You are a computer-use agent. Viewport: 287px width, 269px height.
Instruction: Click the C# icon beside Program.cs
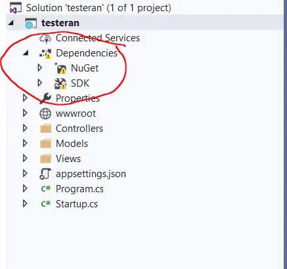click(46, 189)
